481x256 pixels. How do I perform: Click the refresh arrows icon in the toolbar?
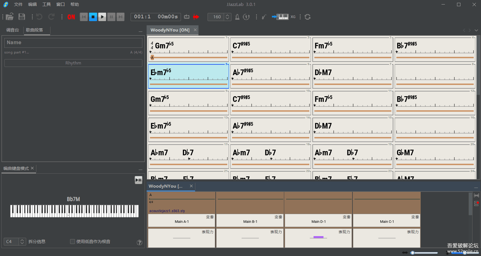click(x=308, y=17)
